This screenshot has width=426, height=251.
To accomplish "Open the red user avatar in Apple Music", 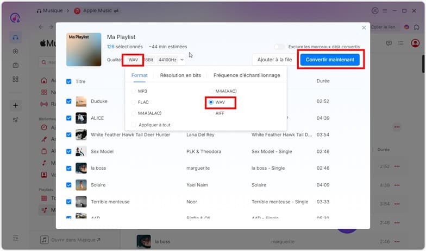I will (x=415, y=43).
